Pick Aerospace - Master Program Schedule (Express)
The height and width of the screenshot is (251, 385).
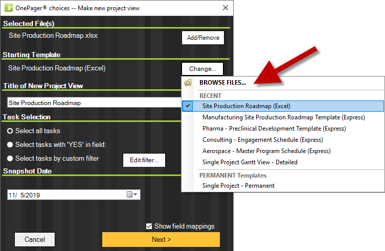coord(266,151)
